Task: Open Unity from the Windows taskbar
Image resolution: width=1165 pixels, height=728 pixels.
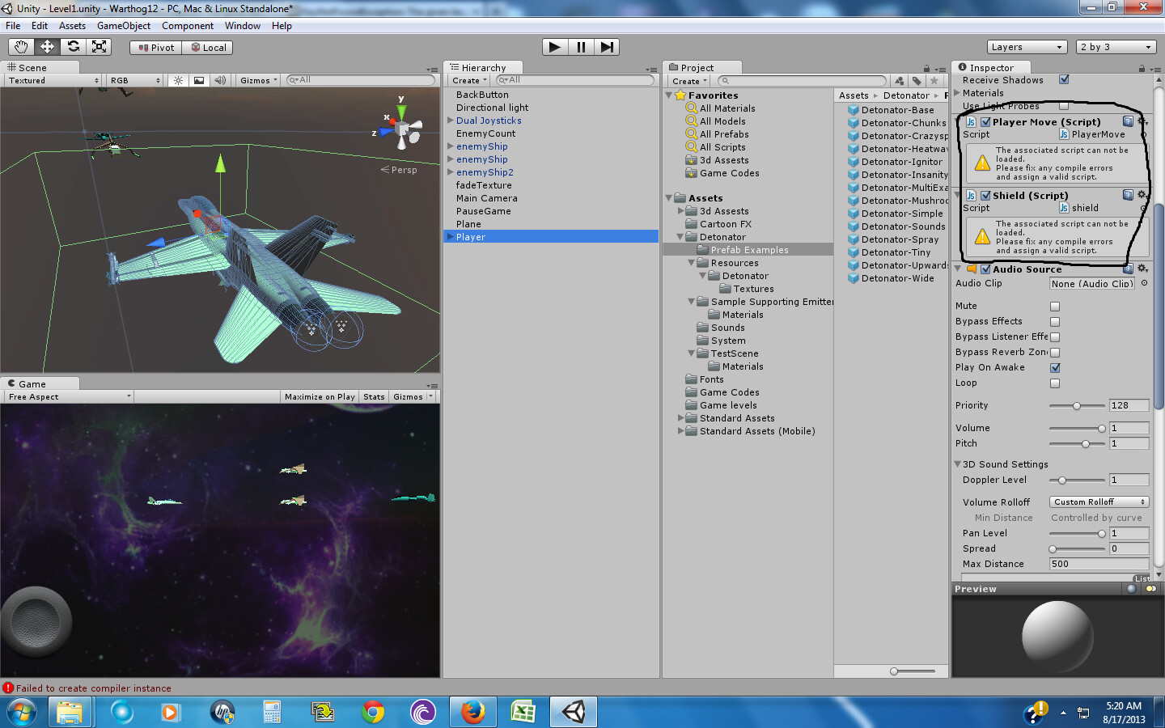Action: coord(573,712)
